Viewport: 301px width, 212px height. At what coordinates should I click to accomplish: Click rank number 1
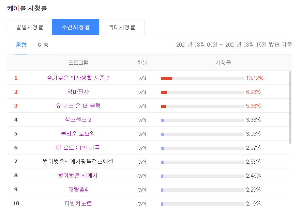pyautogui.click(x=16, y=78)
